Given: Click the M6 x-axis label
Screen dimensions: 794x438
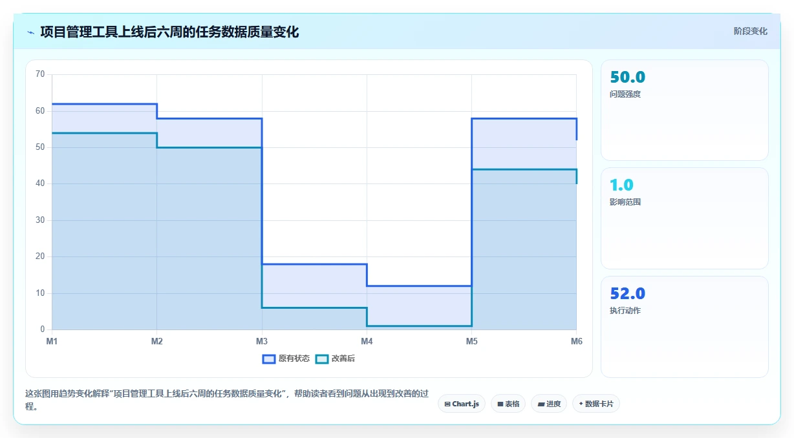Looking at the screenshot, I should [576, 342].
